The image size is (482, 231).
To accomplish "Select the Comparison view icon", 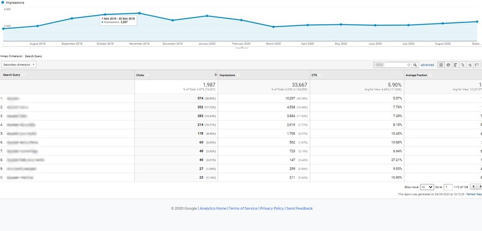I will [x=463, y=65].
